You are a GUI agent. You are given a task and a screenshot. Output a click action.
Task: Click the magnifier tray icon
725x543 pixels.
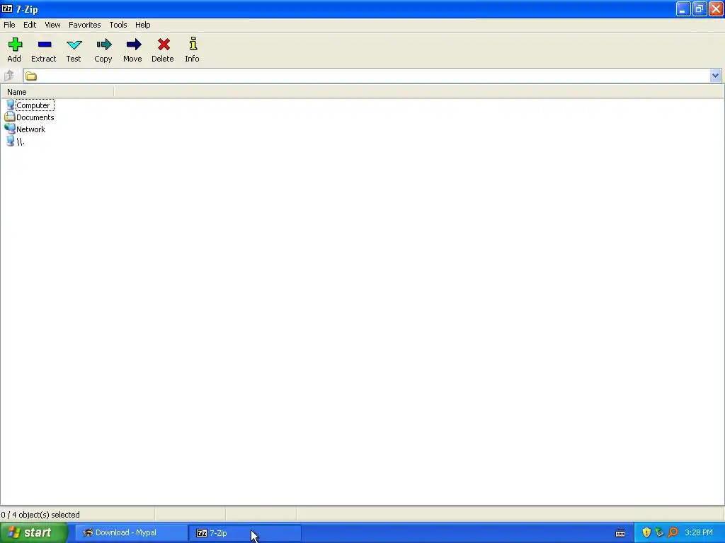(673, 532)
